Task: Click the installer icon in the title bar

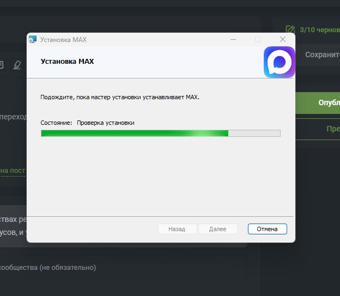Action: tap(33, 40)
